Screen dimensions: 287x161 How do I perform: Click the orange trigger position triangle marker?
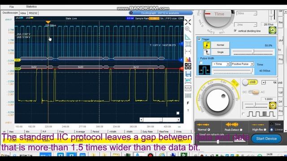click(x=48, y=22)
